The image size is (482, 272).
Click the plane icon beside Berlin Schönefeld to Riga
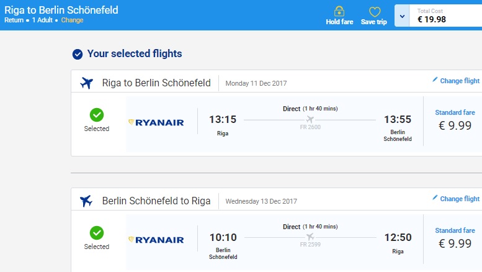pyautogui.click(x=87, y=201)
